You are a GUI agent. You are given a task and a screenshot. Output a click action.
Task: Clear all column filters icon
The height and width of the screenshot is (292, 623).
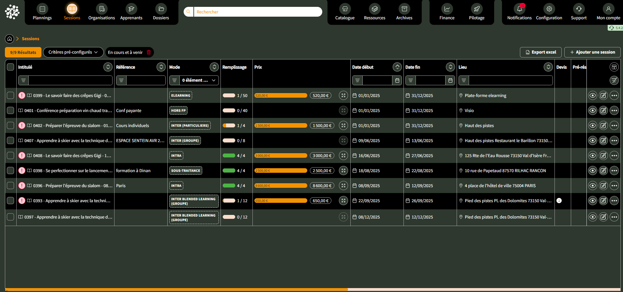coord(614,80)
